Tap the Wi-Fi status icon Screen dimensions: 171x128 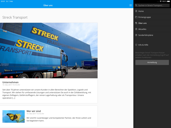[x=161, y=1]
